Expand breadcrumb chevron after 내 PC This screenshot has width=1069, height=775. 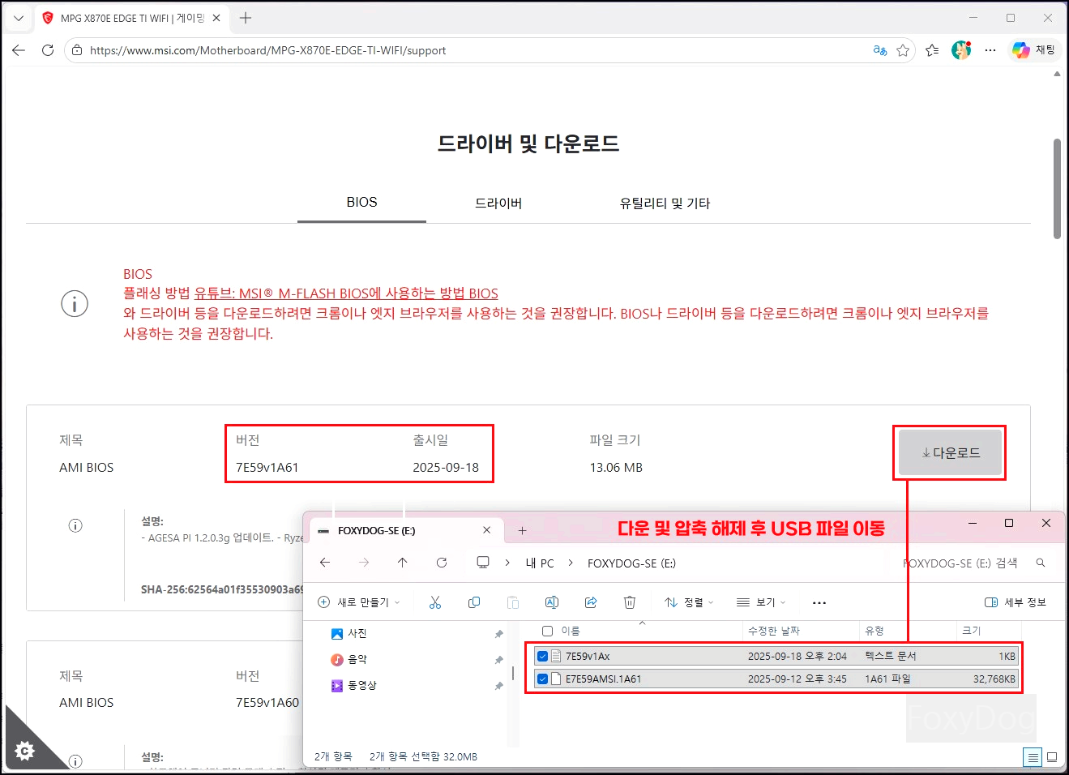[x=571, y=563]
